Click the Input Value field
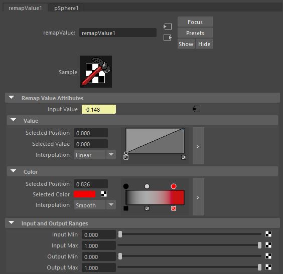Image resolution: width=283 pixels, height=274 pixels. [99, 109]
